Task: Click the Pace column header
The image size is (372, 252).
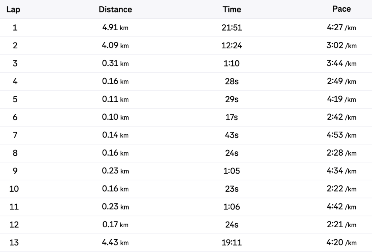Action: (341, 9)
